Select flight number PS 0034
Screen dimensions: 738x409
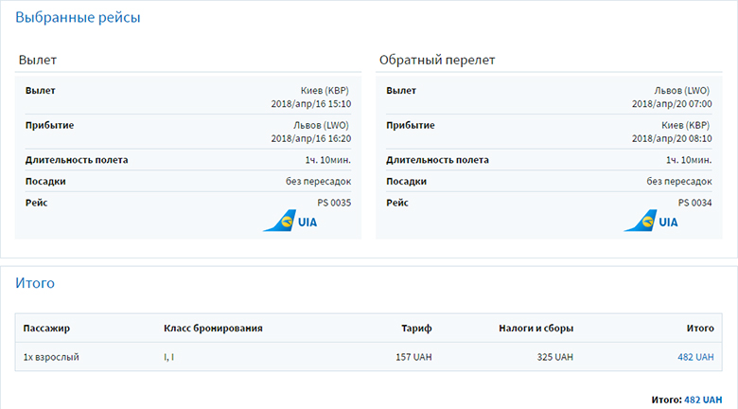[x=694, y=203]
